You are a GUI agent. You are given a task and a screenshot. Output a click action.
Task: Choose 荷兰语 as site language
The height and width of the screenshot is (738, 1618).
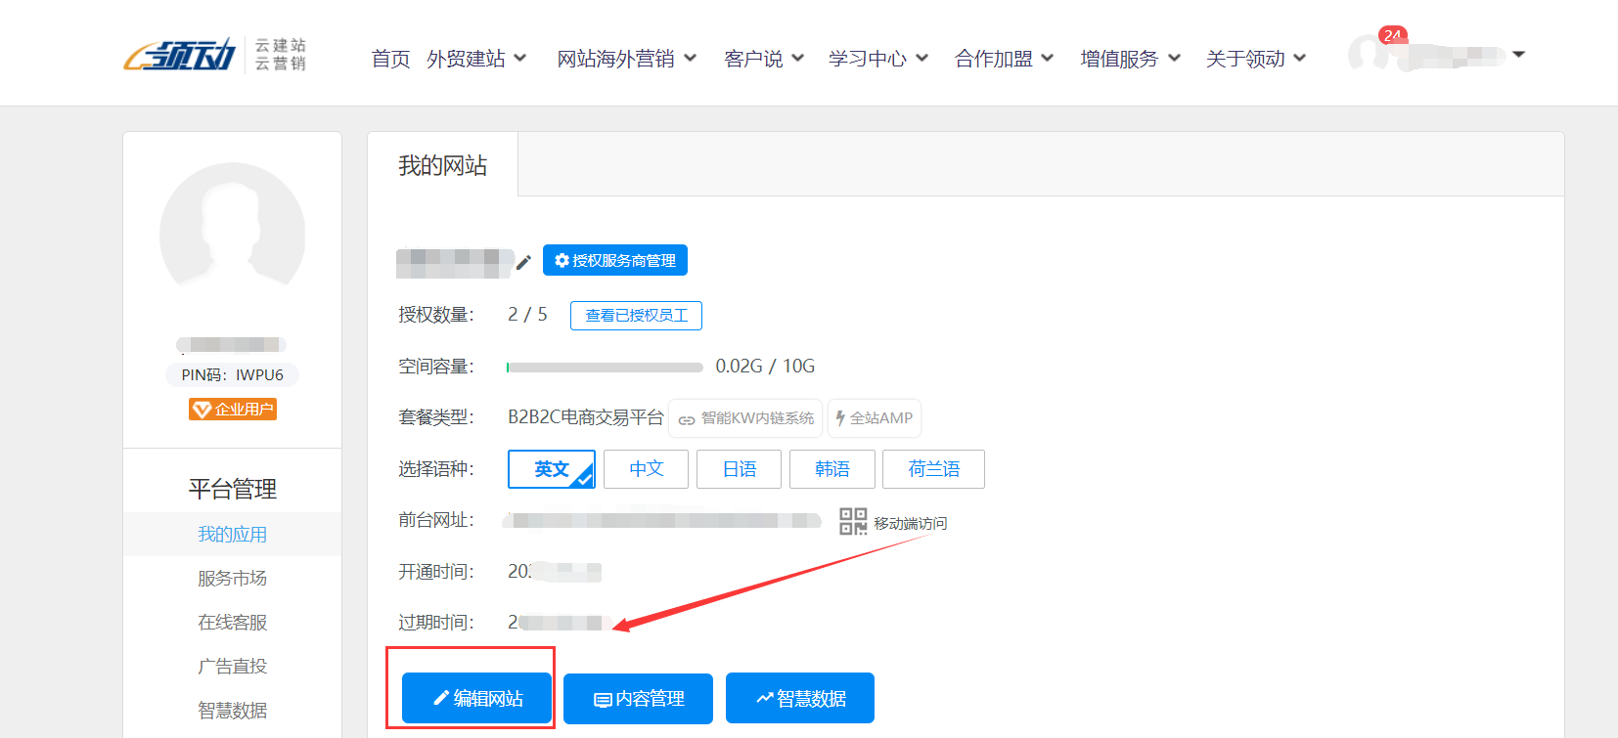(933, 469)
